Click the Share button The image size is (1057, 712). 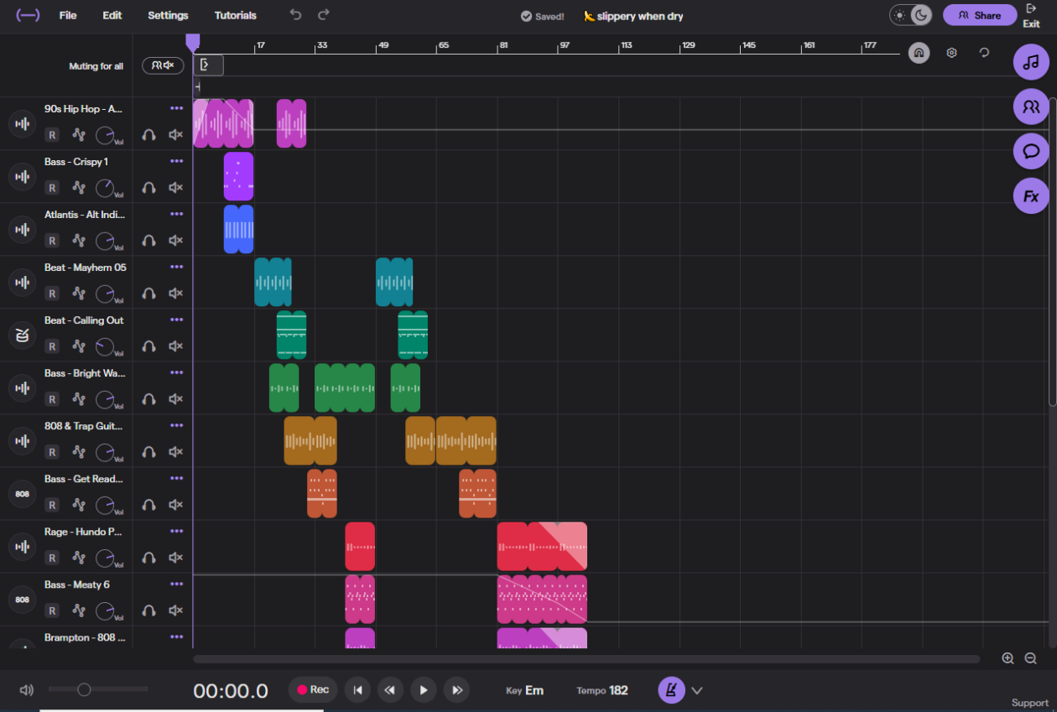point(979,15)
